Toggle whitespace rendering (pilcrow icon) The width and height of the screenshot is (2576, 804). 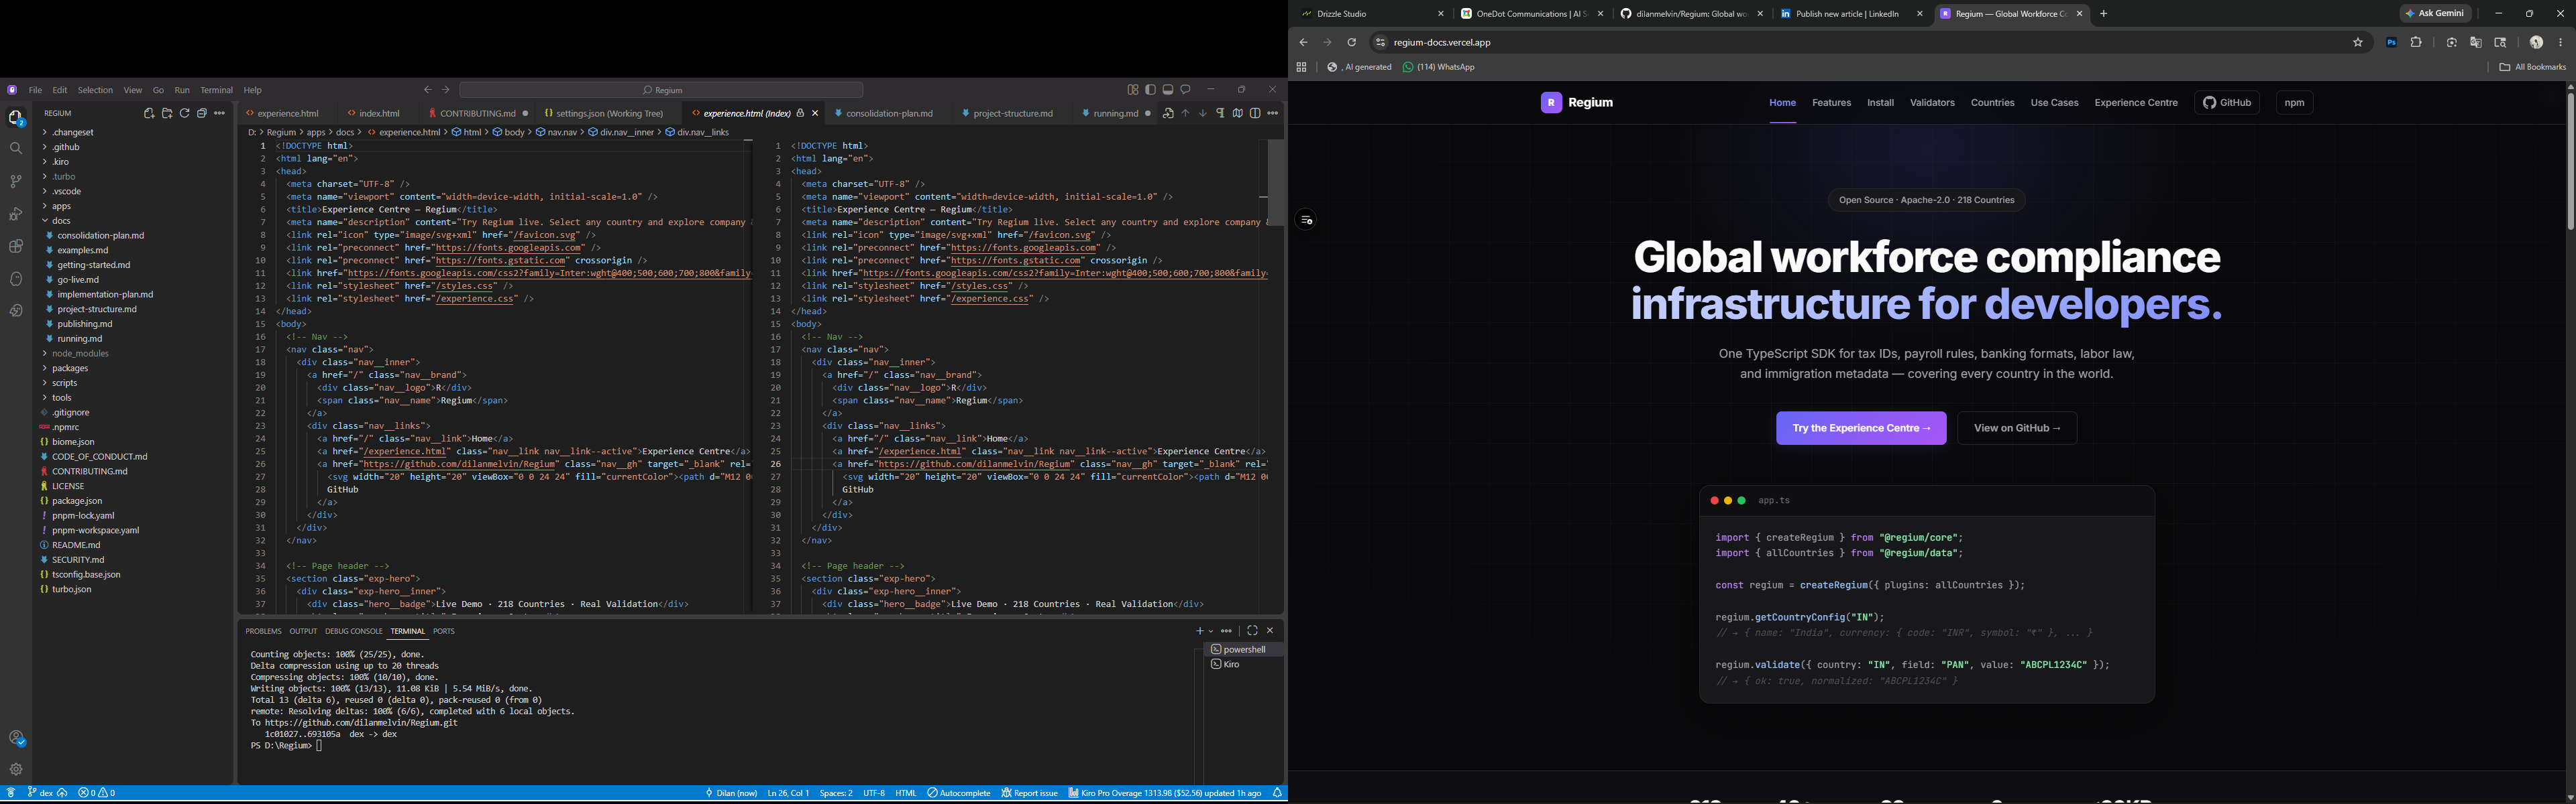coord(1221,114)
